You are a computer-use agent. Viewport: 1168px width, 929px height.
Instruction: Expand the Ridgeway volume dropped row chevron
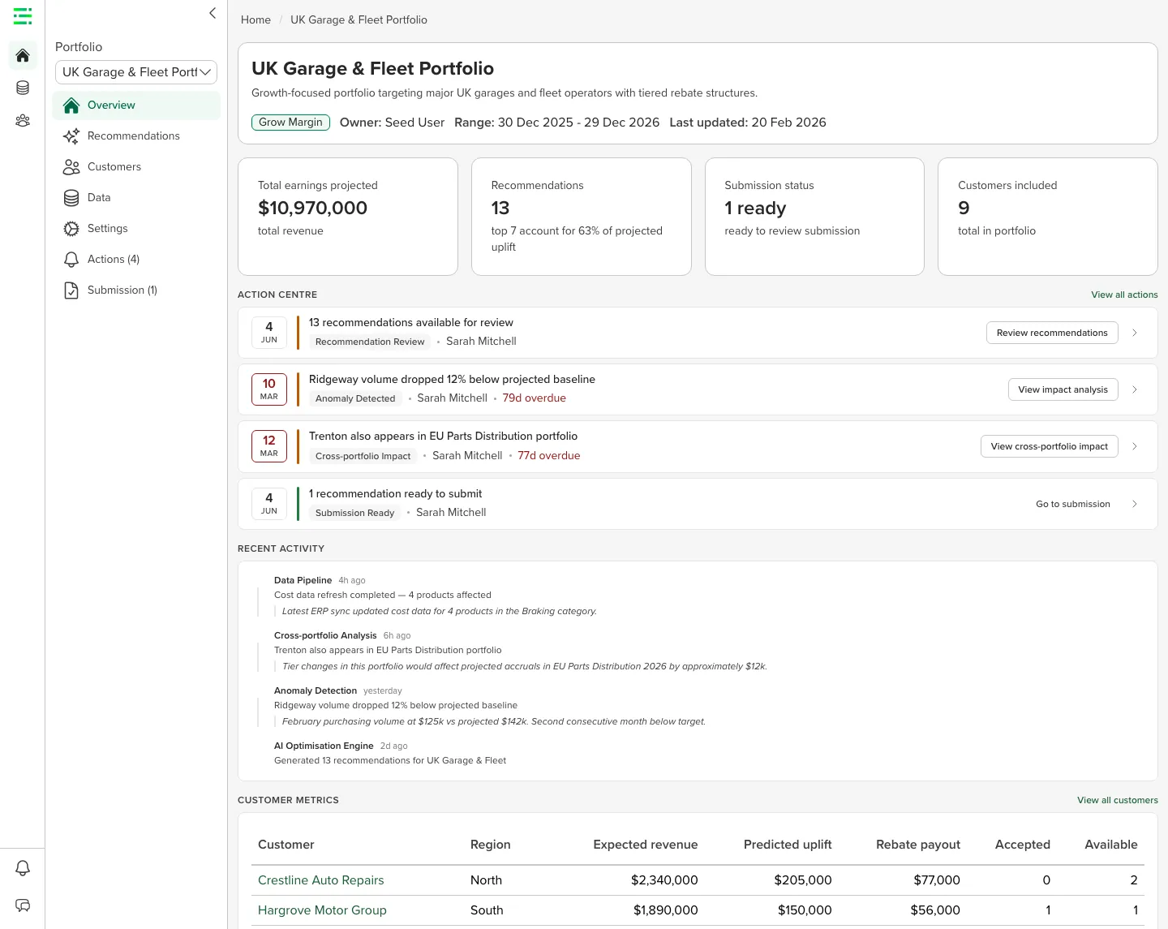1135,389
